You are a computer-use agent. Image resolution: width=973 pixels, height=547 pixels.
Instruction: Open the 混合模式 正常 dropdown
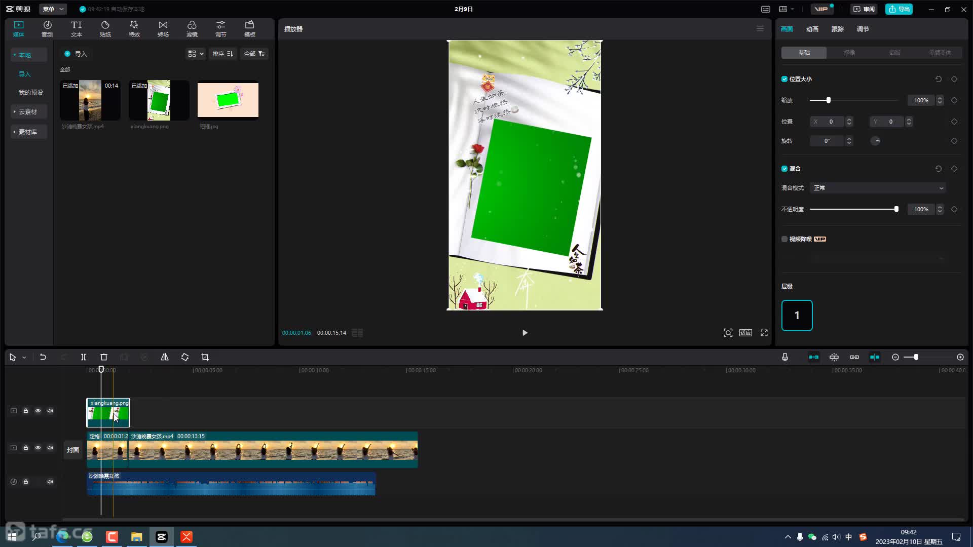[878, 188]
